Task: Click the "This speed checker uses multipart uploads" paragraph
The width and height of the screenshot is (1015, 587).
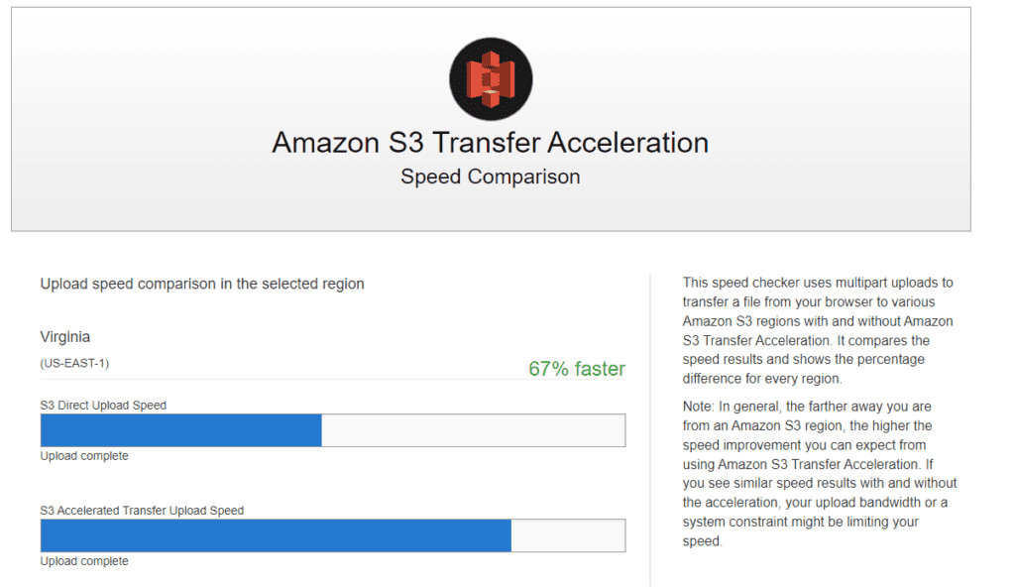Action: [818, 331]
